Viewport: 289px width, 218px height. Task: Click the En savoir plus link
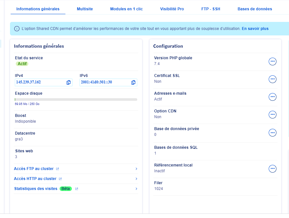(x=255, y=29)
